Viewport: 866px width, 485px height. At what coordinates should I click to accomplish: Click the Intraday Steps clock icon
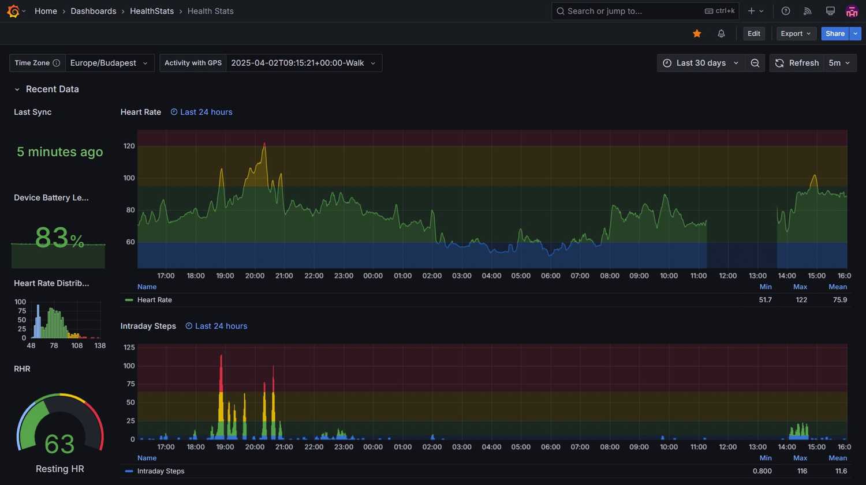tap(189, 326)
